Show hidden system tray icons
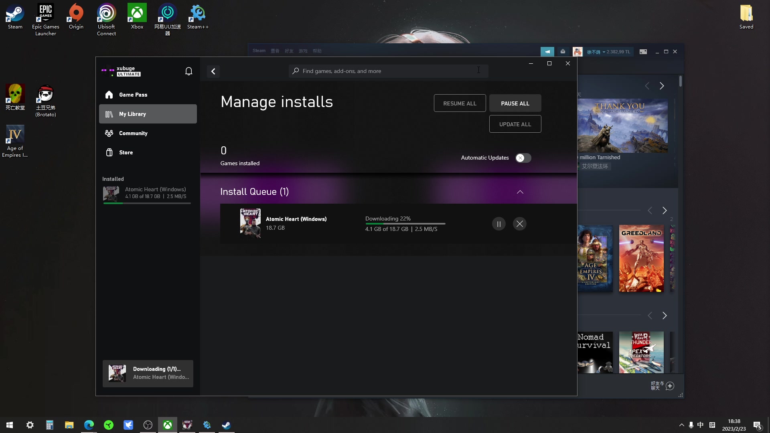The image size is (770, 433). point(681,425)
